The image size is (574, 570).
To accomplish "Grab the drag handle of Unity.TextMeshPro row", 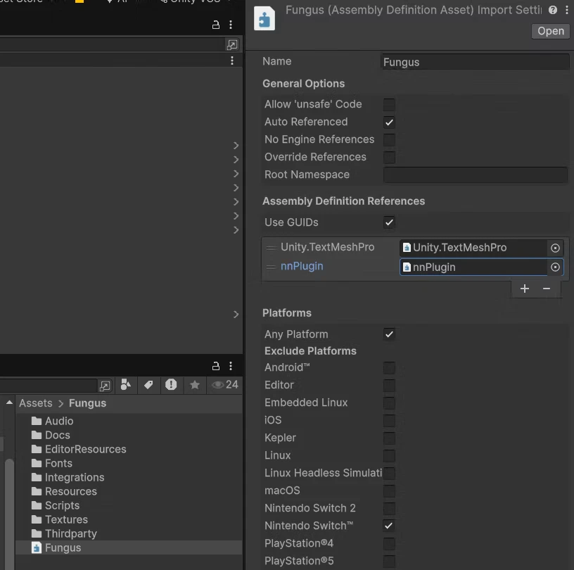I will pos(271,248).
